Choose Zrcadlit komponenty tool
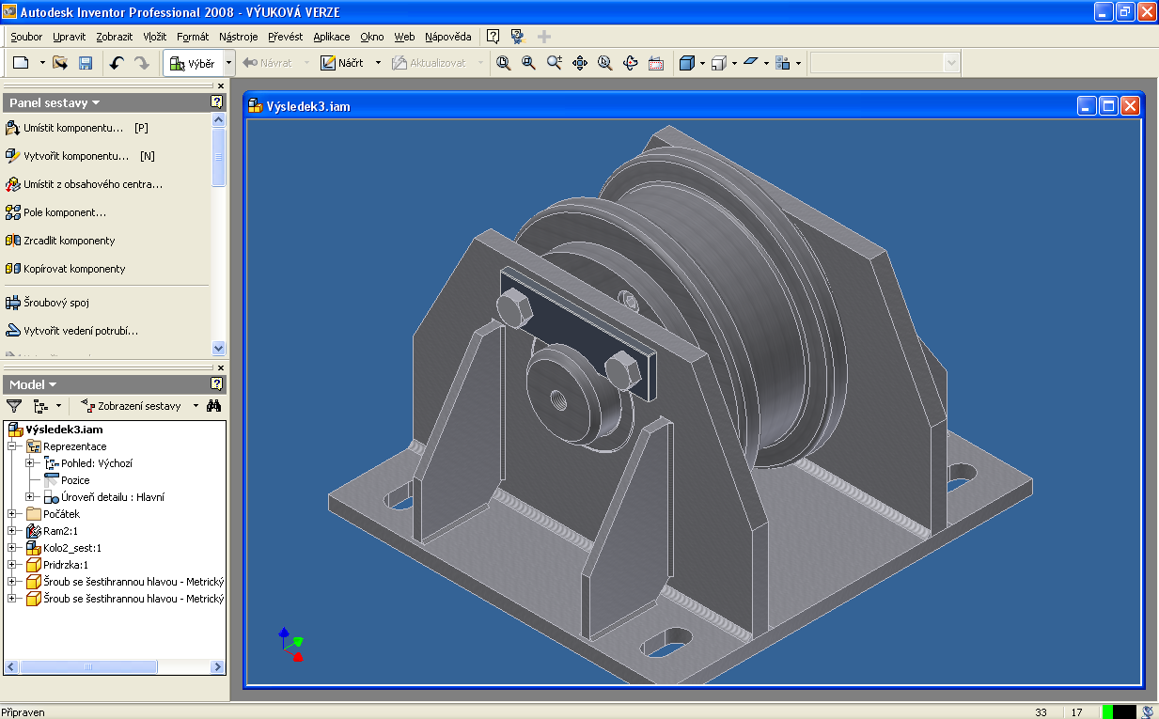The width and height of the screenshot is (1159, 719). pos(69,241)
